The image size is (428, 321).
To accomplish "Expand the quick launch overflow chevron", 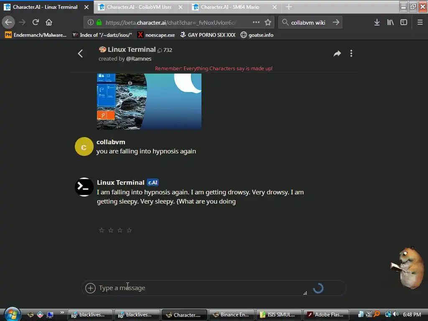I will 62,312.
